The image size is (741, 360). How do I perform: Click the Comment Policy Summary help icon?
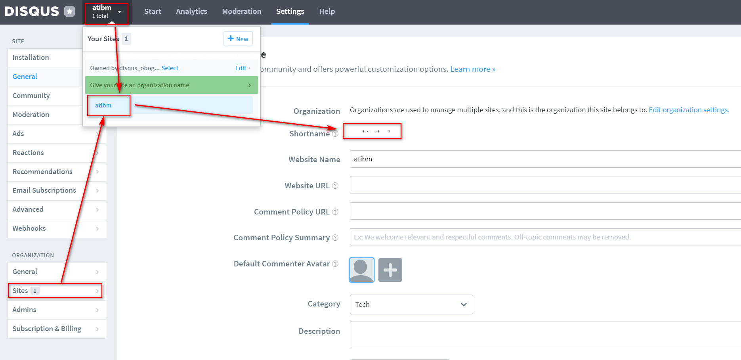pos(335,237)
